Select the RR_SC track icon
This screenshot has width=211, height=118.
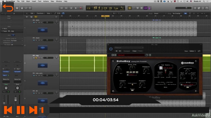(x=42, y=101)
